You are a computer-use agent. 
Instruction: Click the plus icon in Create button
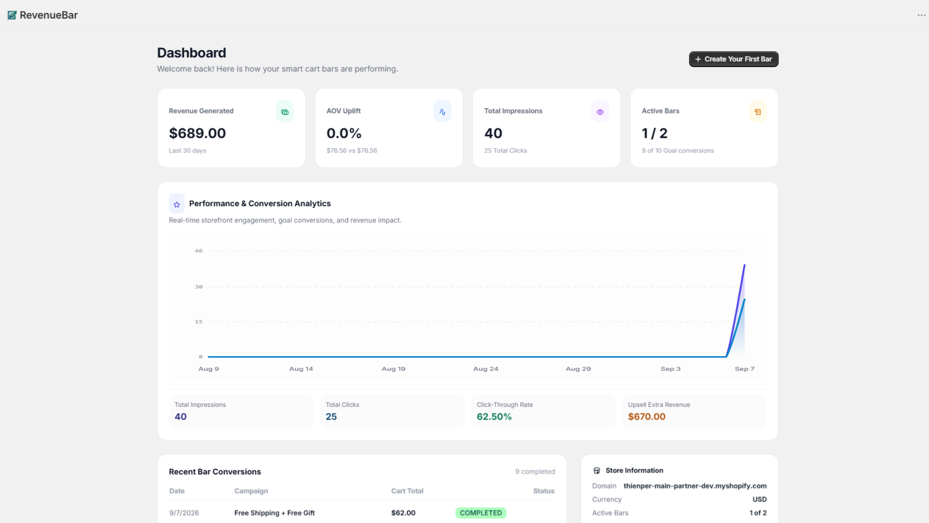point(698,59)
